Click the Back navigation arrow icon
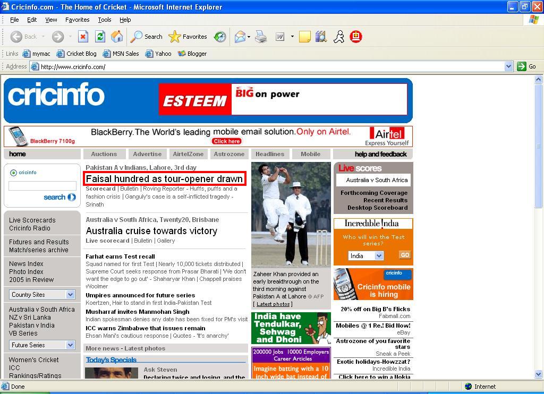The image size is (544, 394). [16, 37]
